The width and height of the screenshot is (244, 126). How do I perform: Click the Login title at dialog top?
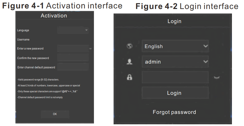174,21
